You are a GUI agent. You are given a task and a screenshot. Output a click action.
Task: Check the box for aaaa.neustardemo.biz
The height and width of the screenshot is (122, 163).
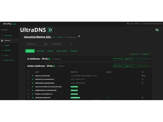coord(28,75)
